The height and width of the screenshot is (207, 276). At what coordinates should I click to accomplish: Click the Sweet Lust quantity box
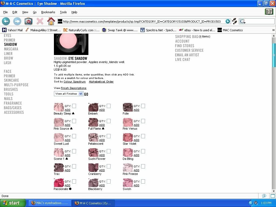click(74, 136)
